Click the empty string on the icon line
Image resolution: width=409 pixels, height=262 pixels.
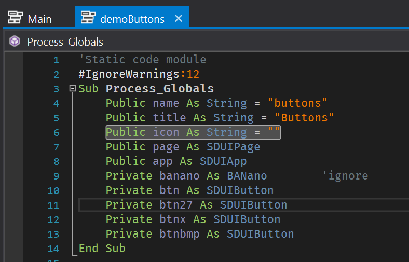click(274, 132)
